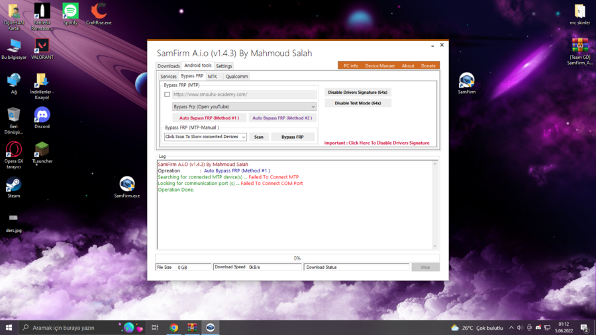Open the notification center icon

point(585,328)
